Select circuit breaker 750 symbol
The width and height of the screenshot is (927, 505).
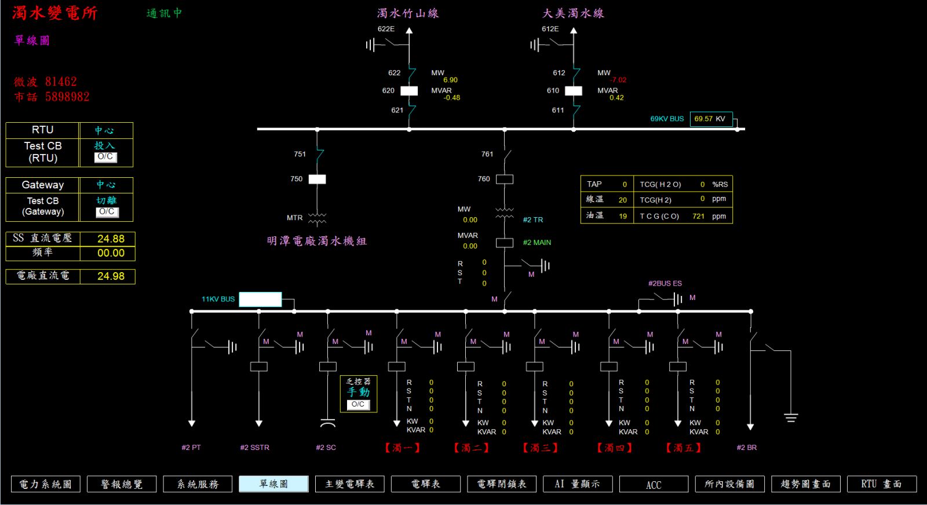click(317, 180)
